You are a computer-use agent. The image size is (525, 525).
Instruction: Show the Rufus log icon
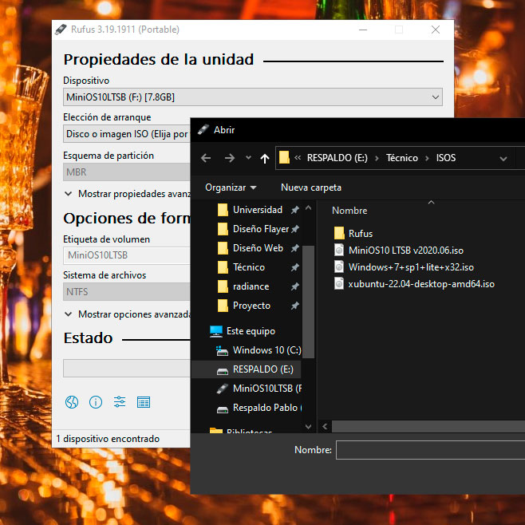click(x=144, y=402)
